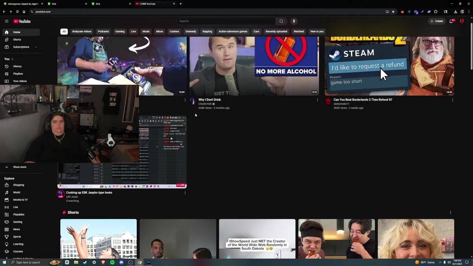Open Discord from the taskbar
The image size is (473, 266).
point(121,262)
